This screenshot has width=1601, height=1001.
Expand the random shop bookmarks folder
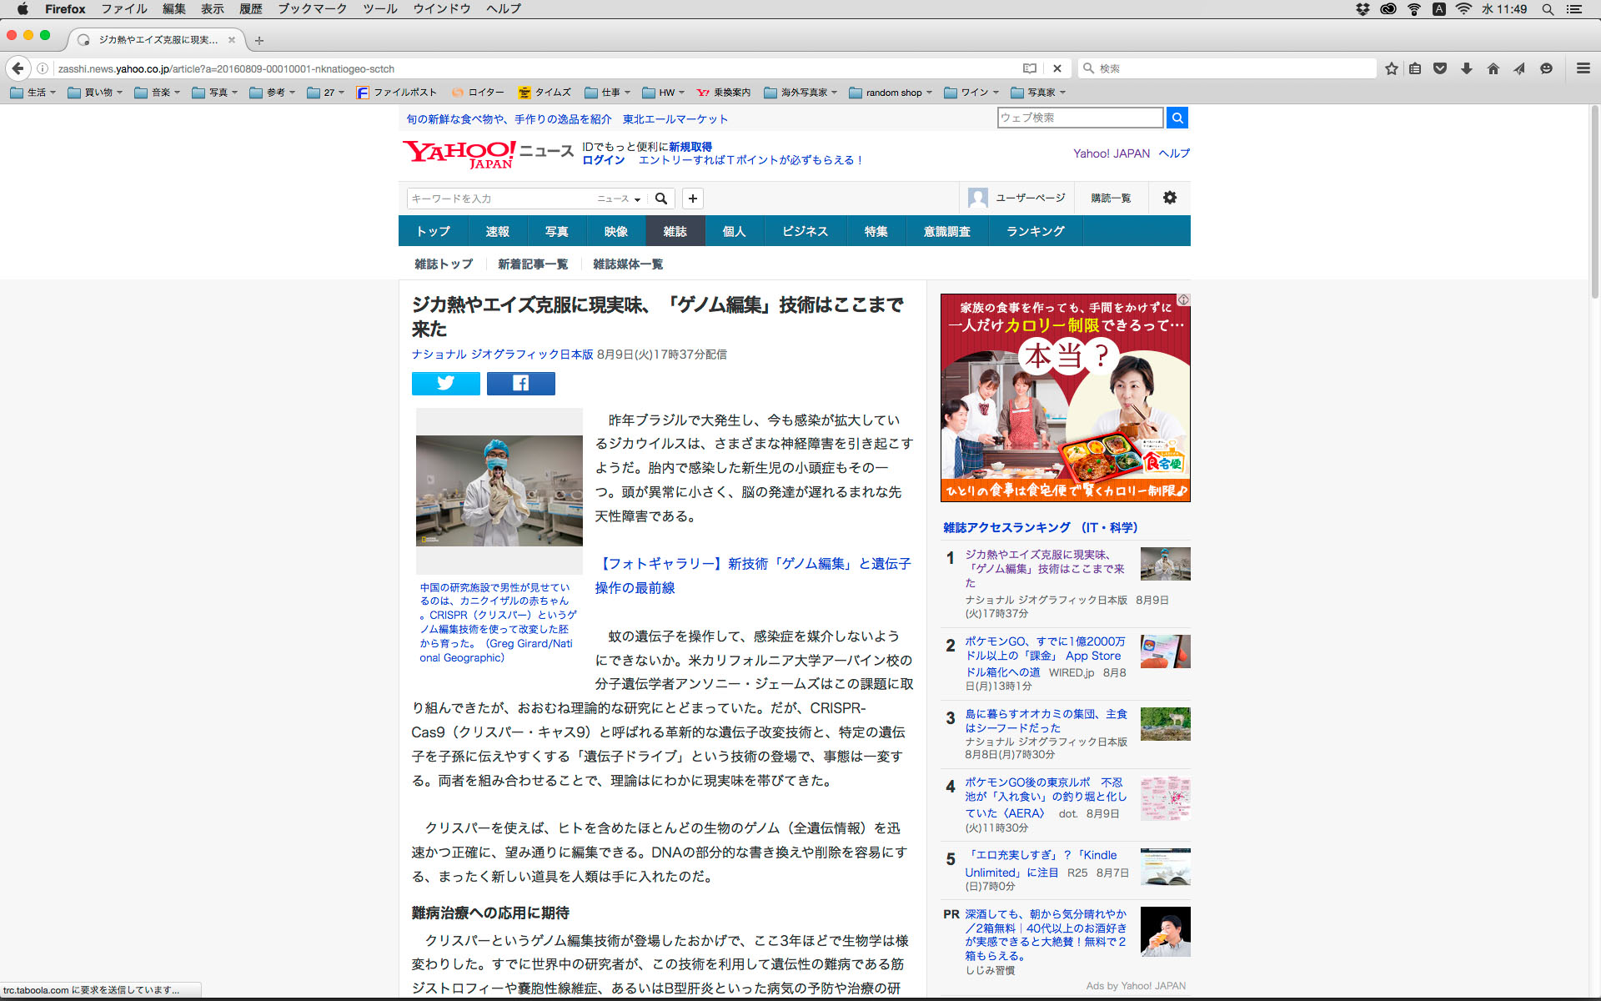pos(891,93)
